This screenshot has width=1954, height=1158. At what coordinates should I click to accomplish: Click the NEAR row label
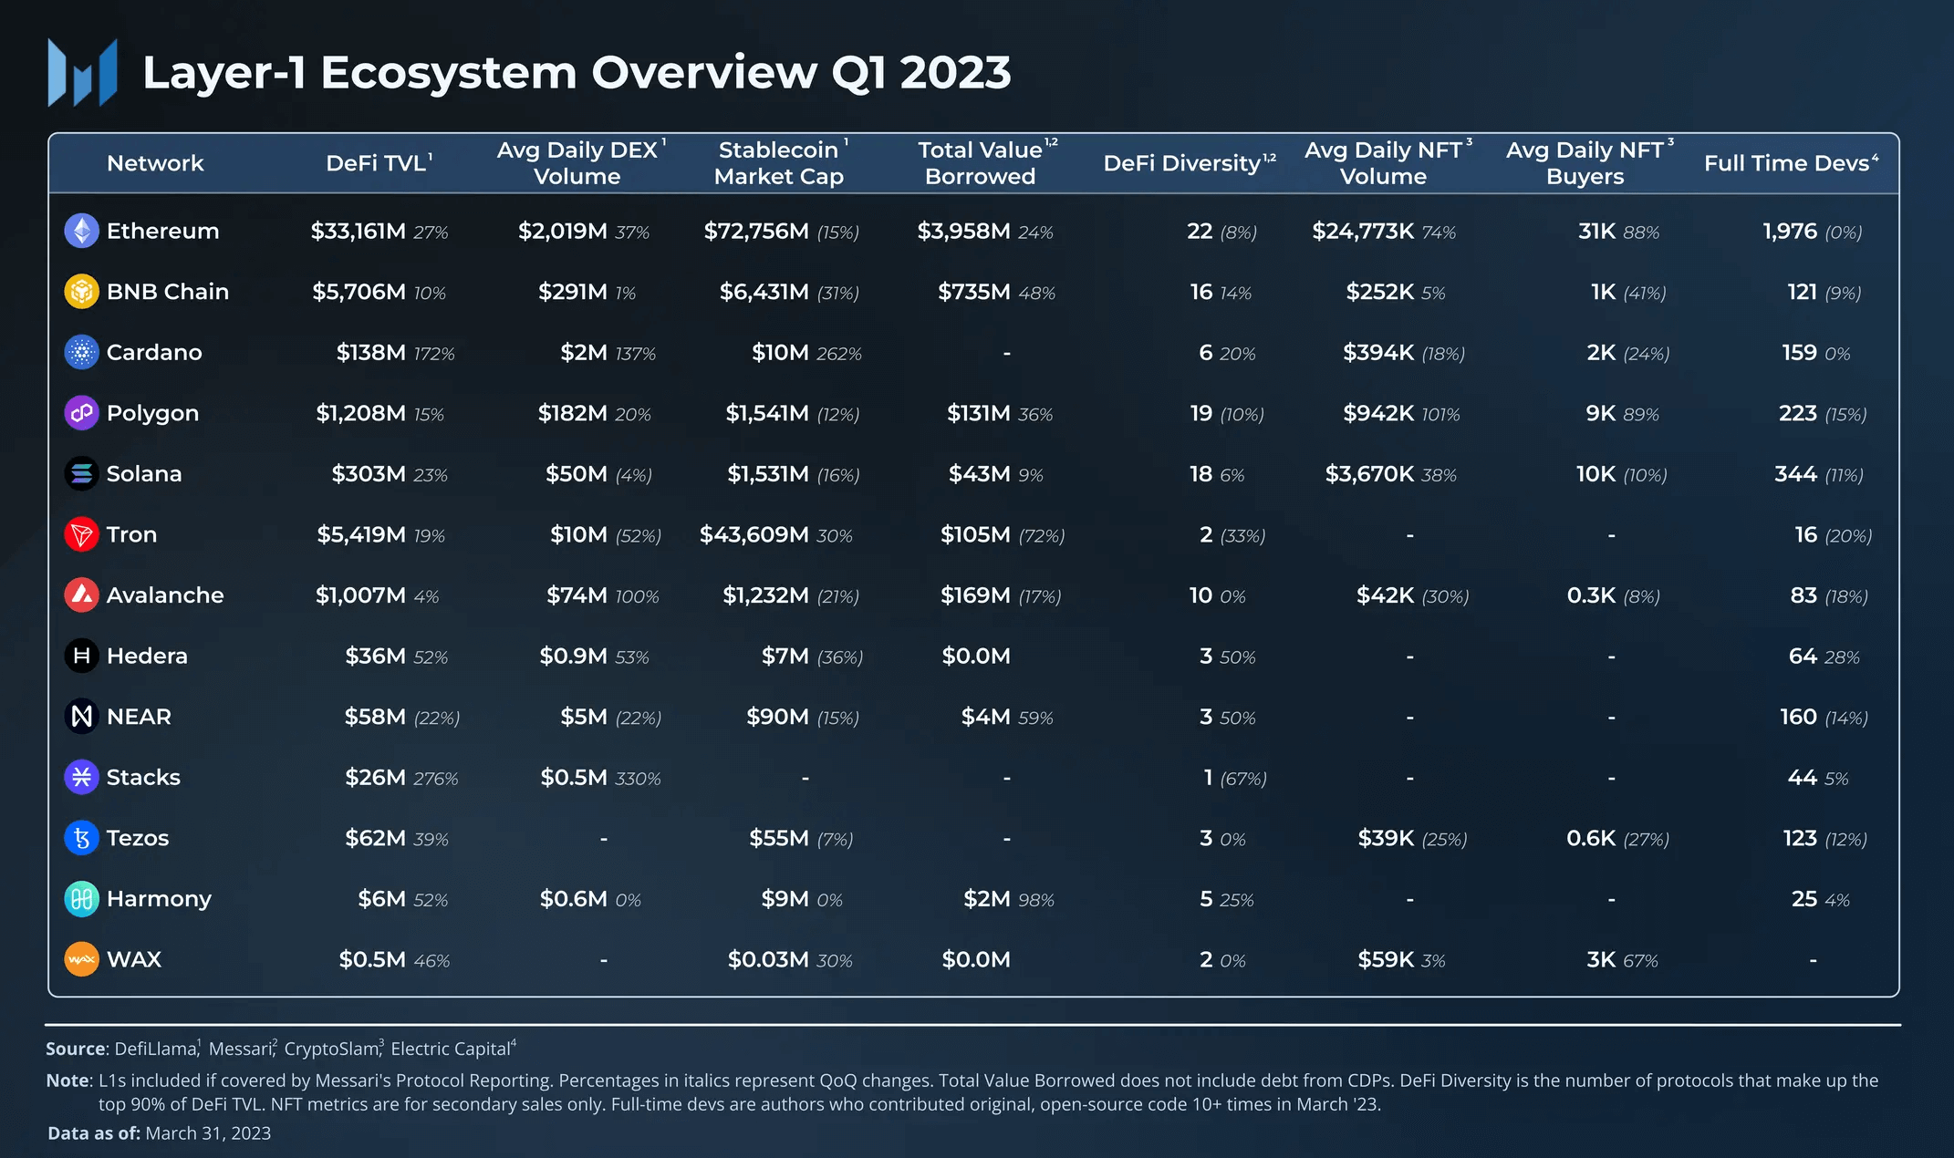(139, 717)
